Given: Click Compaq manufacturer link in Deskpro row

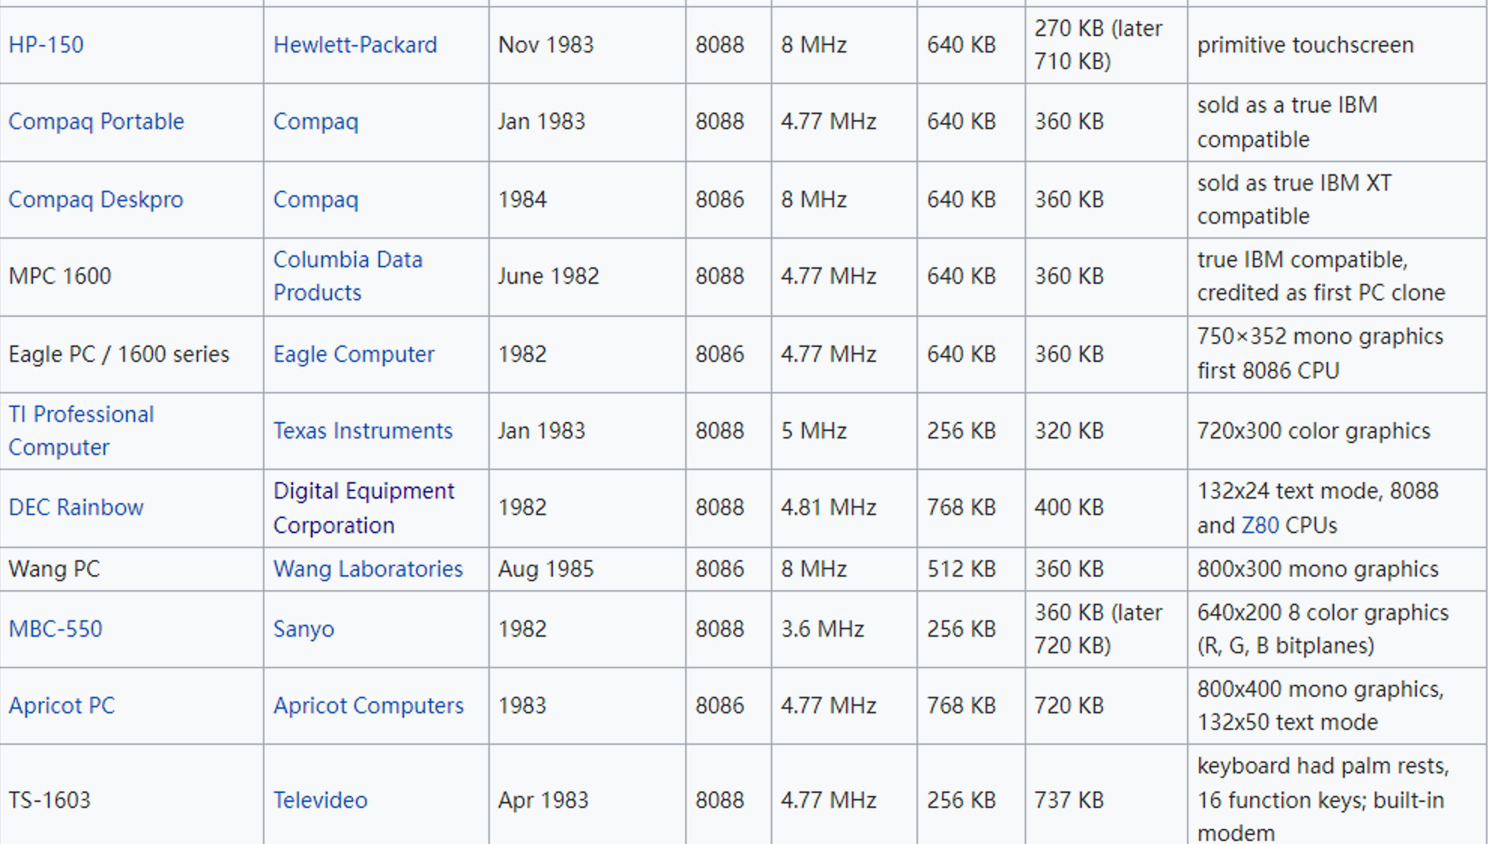Looking at the screenshot, I should [316, 200].
